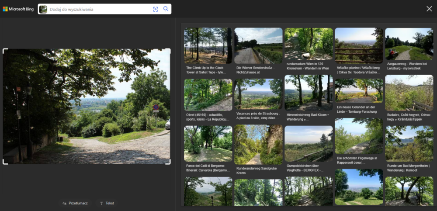Open 'The Climb Up to the Clock Tower' result
Viewport: 437px width, 211px height.
click(208, 46)
